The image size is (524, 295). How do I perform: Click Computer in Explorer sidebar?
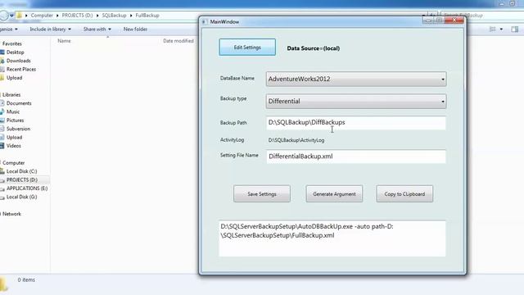pyautogui.click(x=13, y=163)
